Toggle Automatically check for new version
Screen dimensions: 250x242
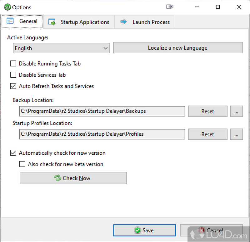(x=13, y=153)
